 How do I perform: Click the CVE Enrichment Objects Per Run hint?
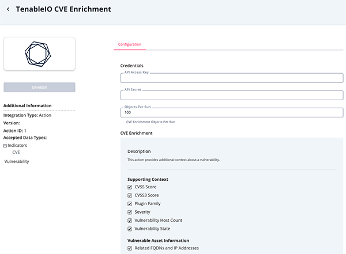151,122
